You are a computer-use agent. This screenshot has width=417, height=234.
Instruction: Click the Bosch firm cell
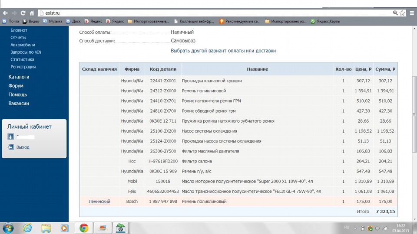click(132, 201)
